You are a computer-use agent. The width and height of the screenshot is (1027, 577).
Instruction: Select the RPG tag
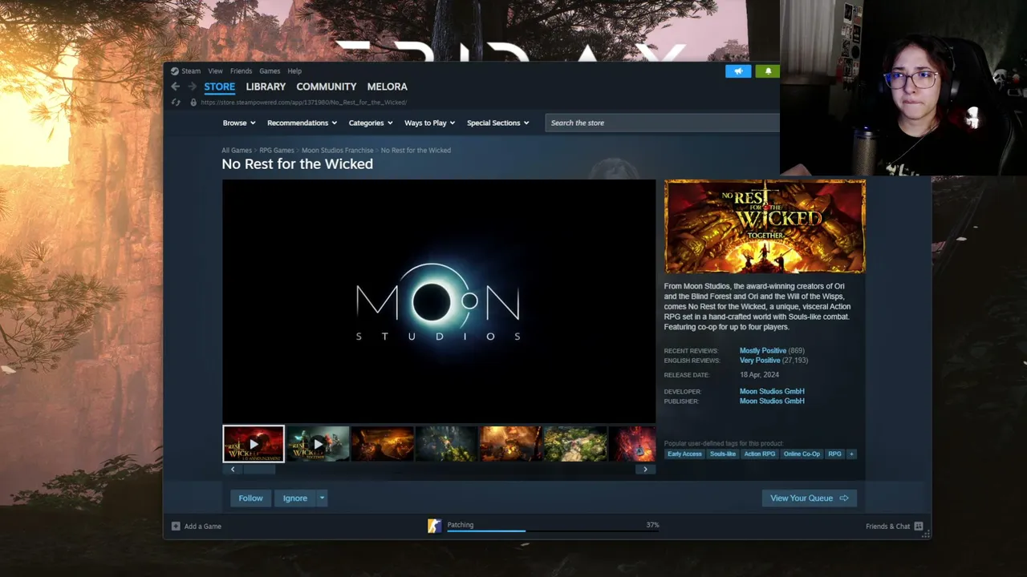click(834, 454)
